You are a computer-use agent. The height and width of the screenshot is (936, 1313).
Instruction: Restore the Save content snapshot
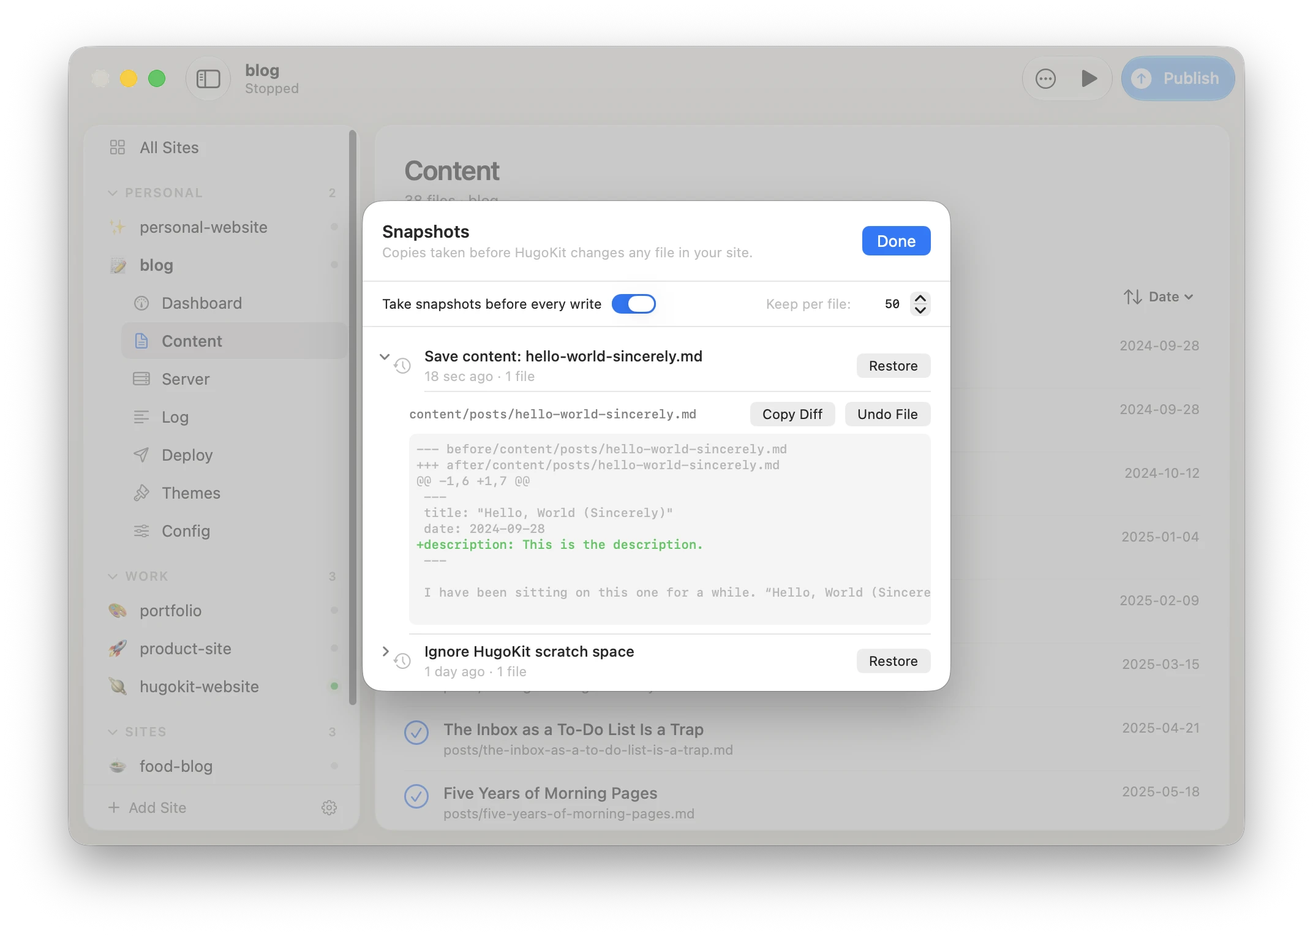(x=893, y=366)
